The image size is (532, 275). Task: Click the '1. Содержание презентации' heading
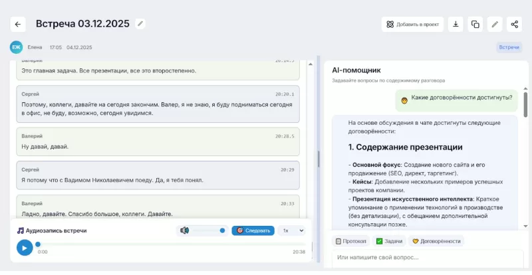405,147
